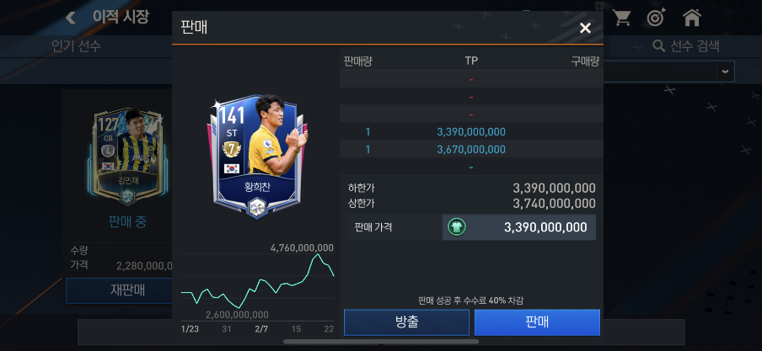Image resolution: width=762 pixels, height=351 pixels.
Task: Click the 재판매 relist button
Action: tap(127, 290)
